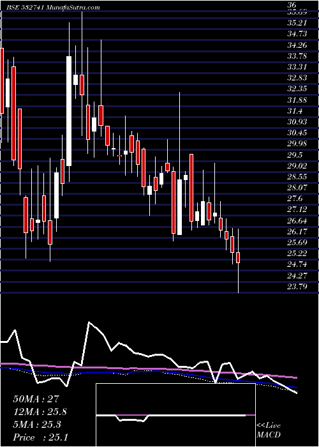The height and width of the screenshot is (447, 319).
Task: Click the MACD inset panel
Action: point(175,415)
